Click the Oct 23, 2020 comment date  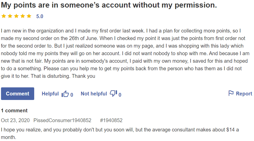[15, 120]
